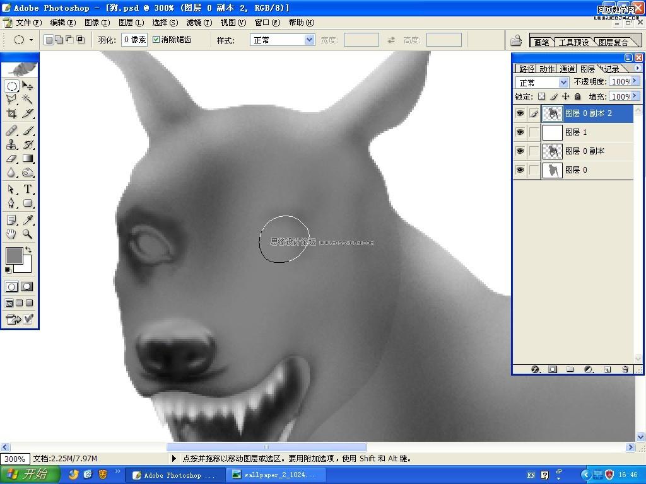Click the new adjustment layer icon

(589, 369)
